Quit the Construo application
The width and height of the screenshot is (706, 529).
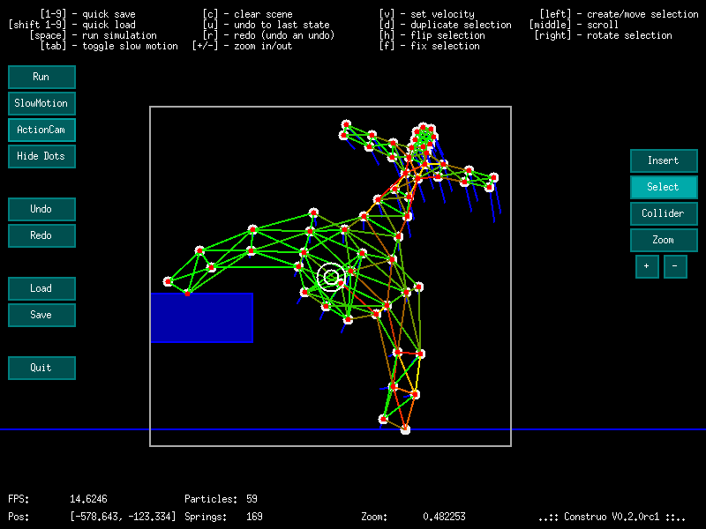tap(41, 368)
